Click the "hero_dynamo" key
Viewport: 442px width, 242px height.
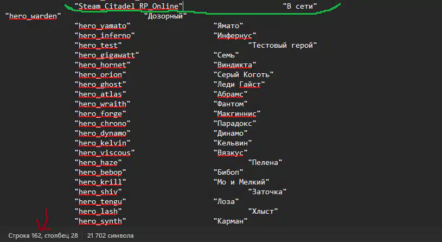coord(103,133)
